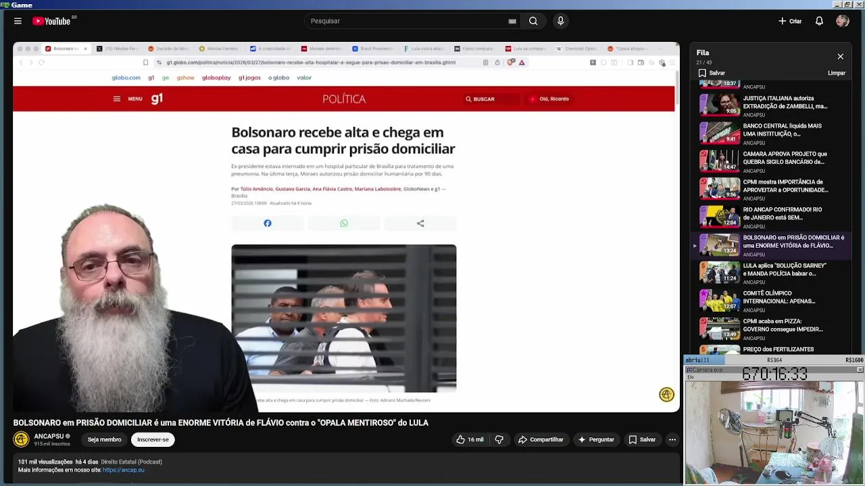Close the Fila queue panel
The width and height of the screenshot is (865, 486).
coord(840,57)
